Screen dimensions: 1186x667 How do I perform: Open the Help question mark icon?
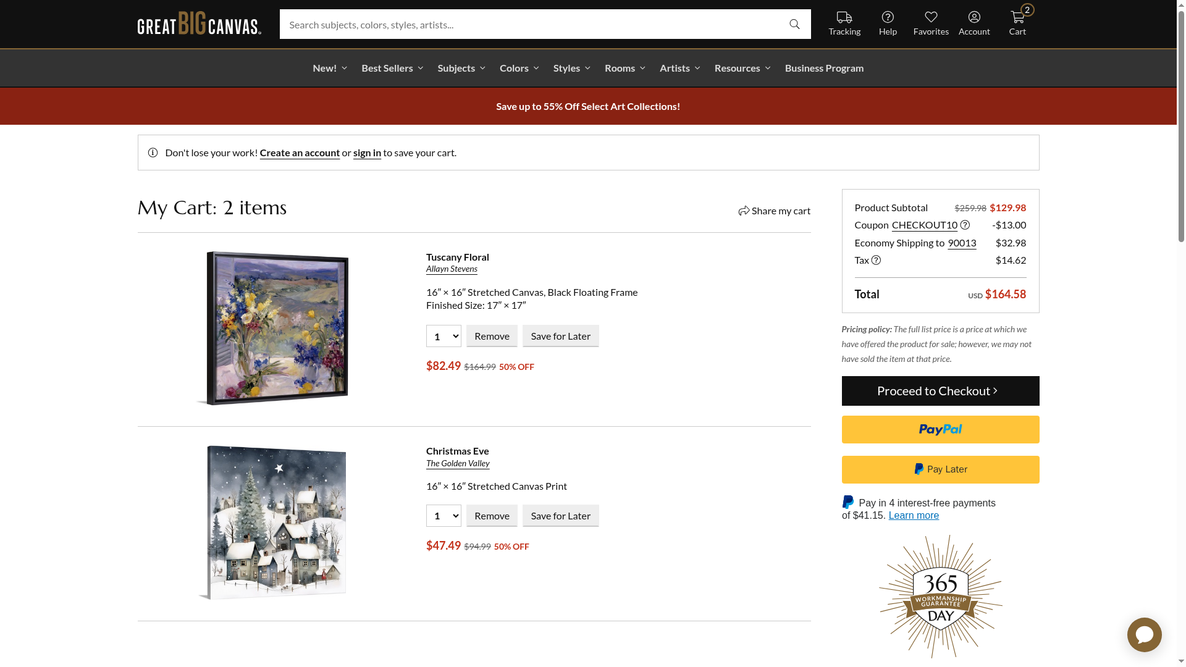click(x=888, y=17)
